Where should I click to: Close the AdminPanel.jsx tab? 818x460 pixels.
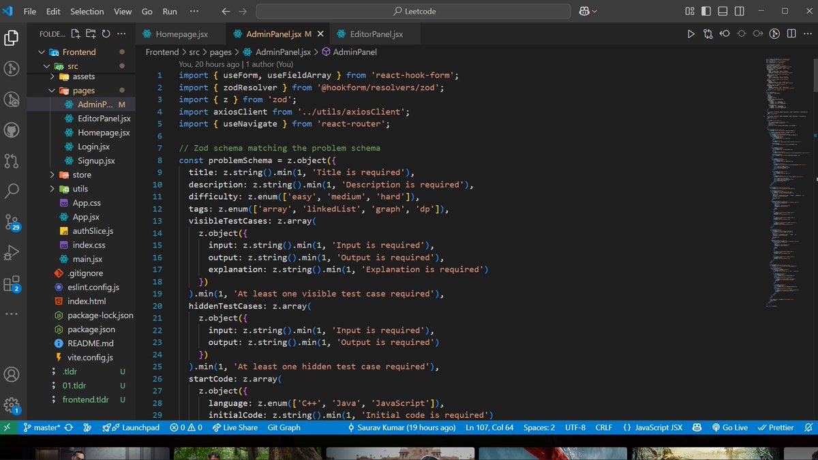(x=320, y=34)
